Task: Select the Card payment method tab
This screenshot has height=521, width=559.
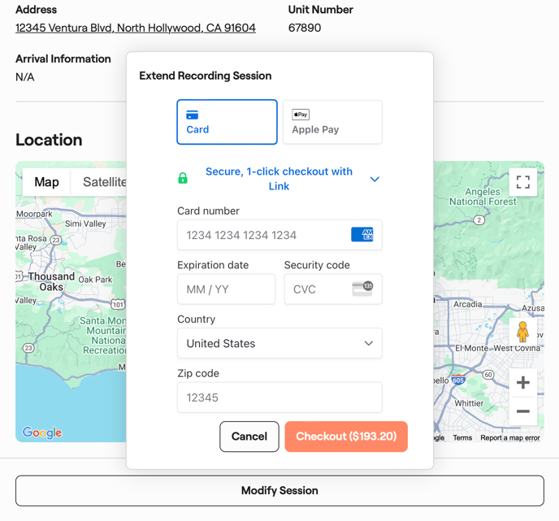Action: 227,122
